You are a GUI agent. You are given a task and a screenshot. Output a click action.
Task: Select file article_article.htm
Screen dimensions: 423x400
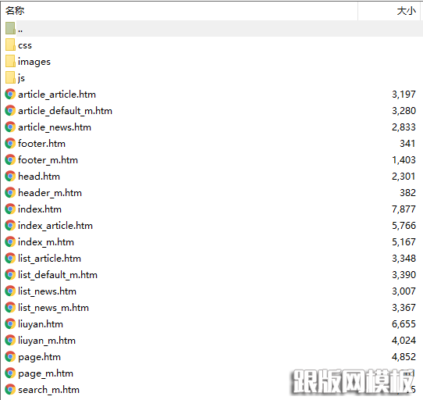click(57, 95)
